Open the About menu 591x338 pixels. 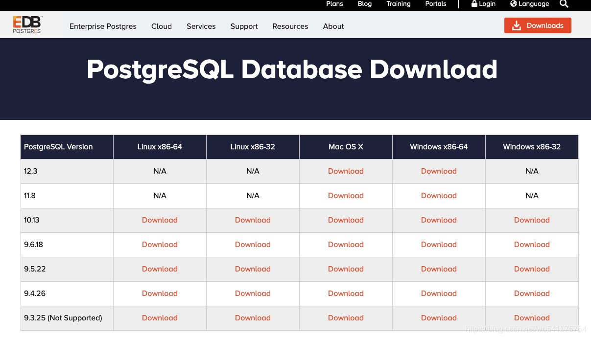(x=333, y=26)
